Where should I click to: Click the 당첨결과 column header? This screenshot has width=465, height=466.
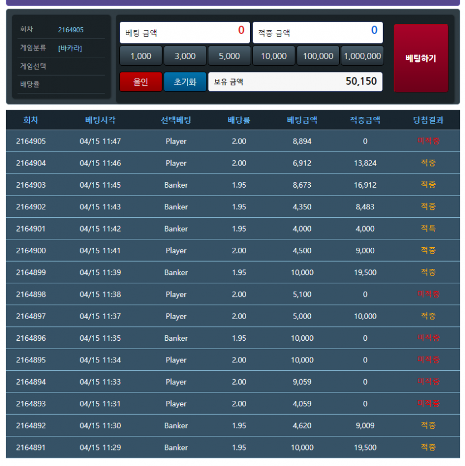pyautogui.click(x=428, y=120)
